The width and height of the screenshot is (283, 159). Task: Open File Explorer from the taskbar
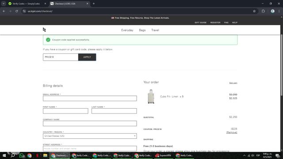(45, 155)
